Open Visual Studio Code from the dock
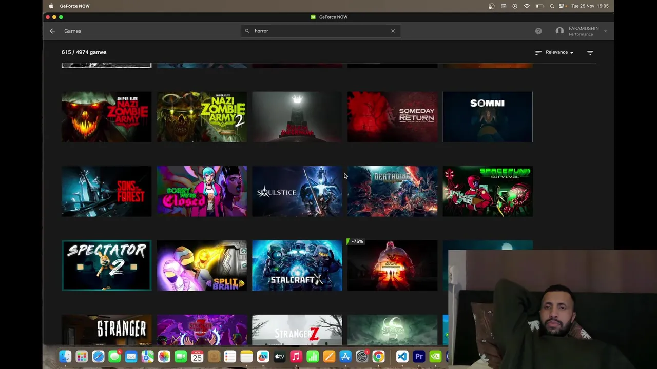 pyautogui.click(x=402, y=357)
